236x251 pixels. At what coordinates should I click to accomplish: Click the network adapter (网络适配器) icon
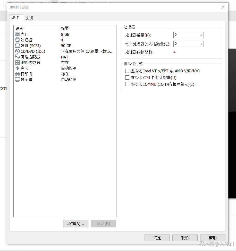pyautogui.click(x=18, y=57)
